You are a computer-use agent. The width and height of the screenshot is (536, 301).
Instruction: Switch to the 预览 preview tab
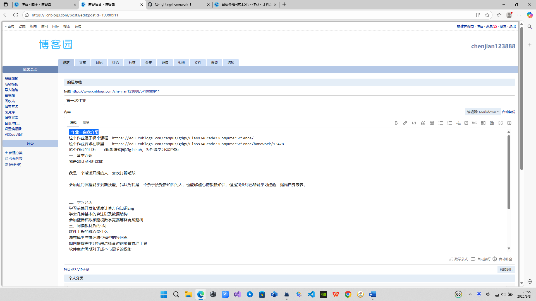tap(86, 122)
